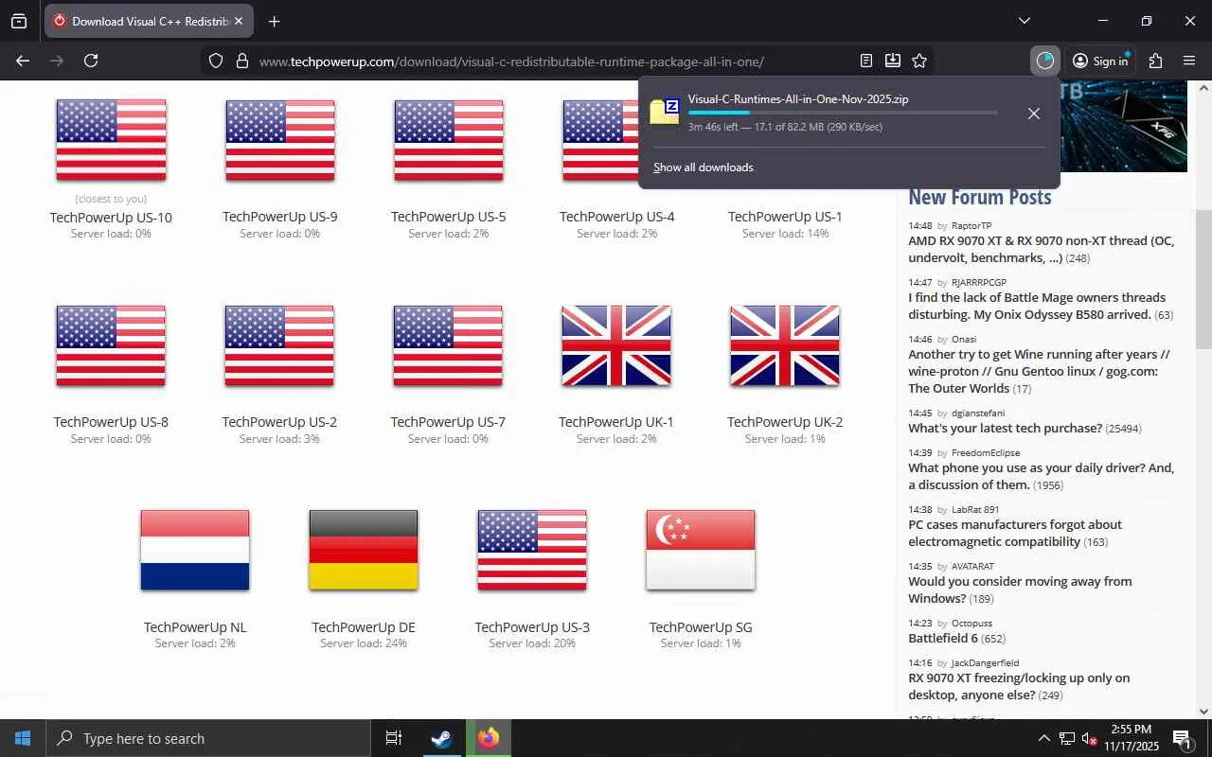The height and width of the screenshot is (757, 1212).
Task: Open the notification center icon
Action: tap(1183, 738)
